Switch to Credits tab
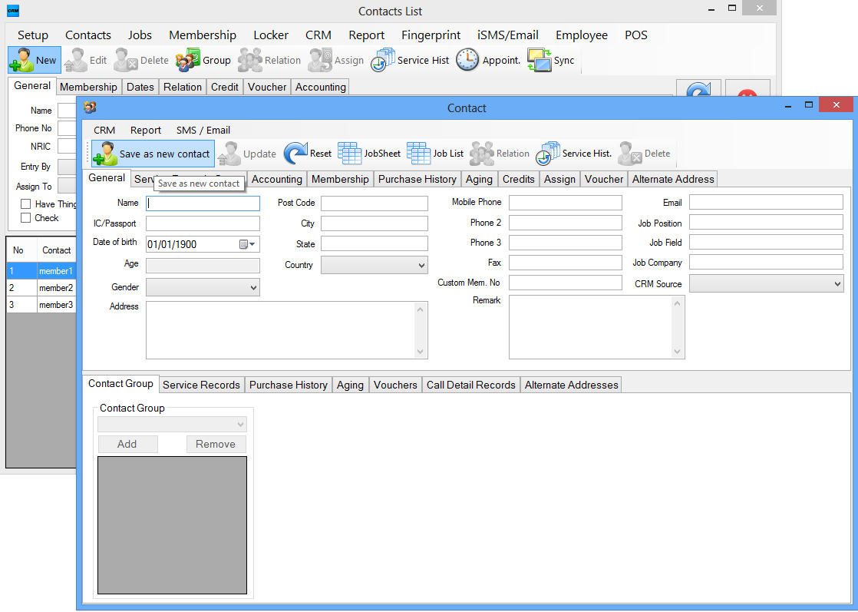The width and height of the screenshot is (858, 612). [x=518, y=179]
